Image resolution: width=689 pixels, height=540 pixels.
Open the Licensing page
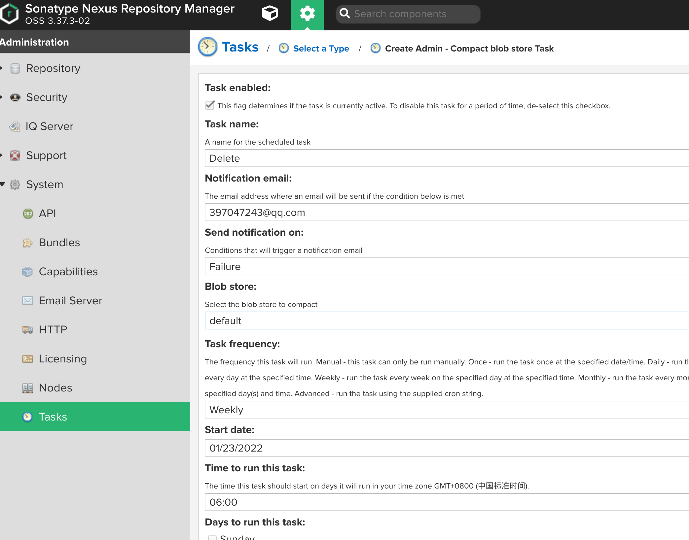tap(63, 359)
